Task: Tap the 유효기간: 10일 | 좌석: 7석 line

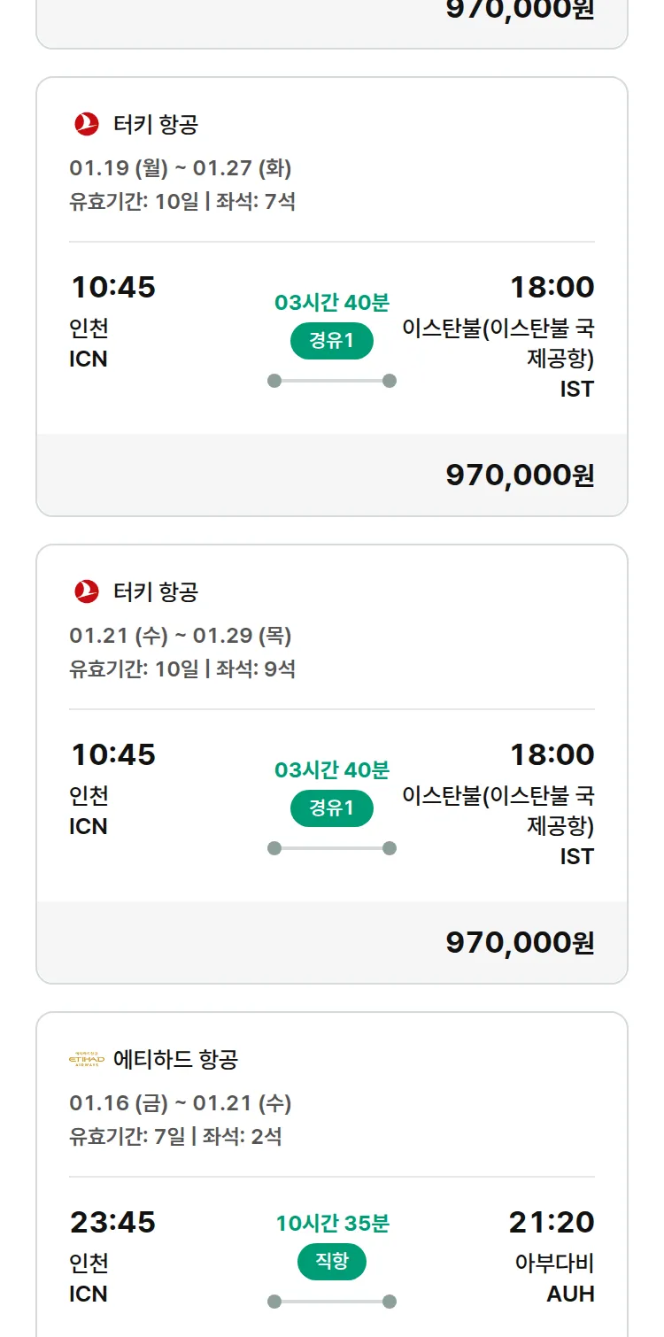Action: tap(182, 201)
